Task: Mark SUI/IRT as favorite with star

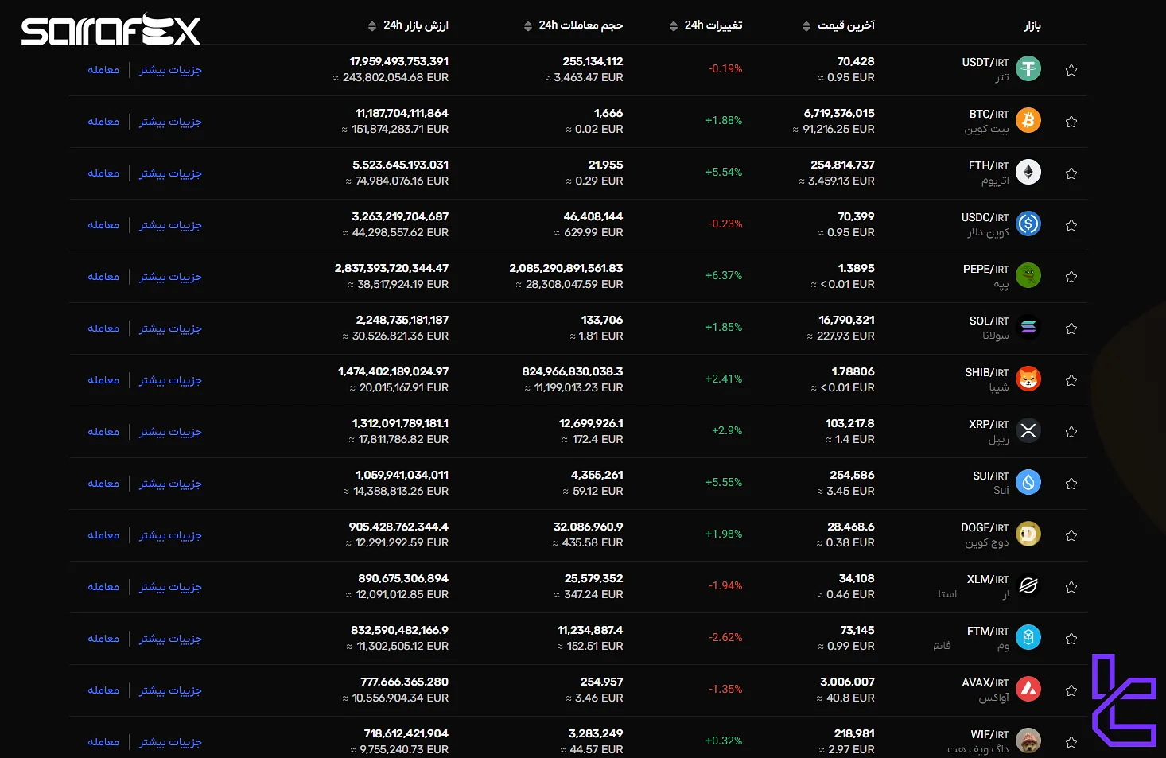Action: pyautogui.click(x=1071, y=484)
